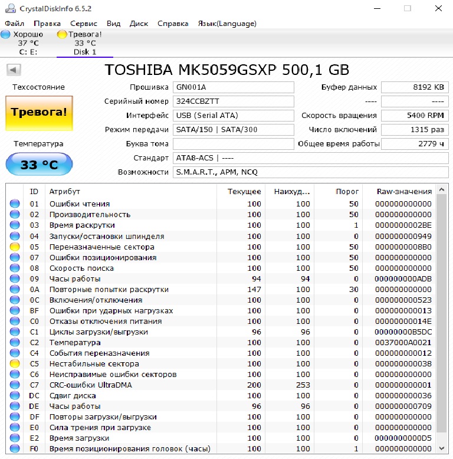Click blue status icon for 0C Включения/отключения
453x459 pixels.
pyautogui.click(x=15, y=300)
